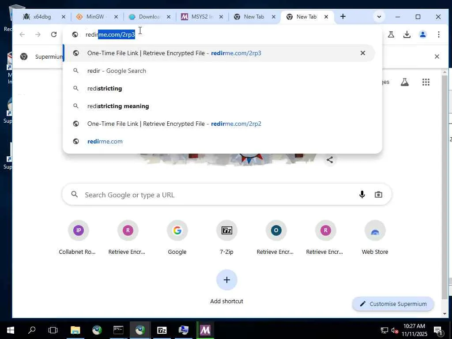Choose the 'redistricting' search suggestion

[219, 88]
